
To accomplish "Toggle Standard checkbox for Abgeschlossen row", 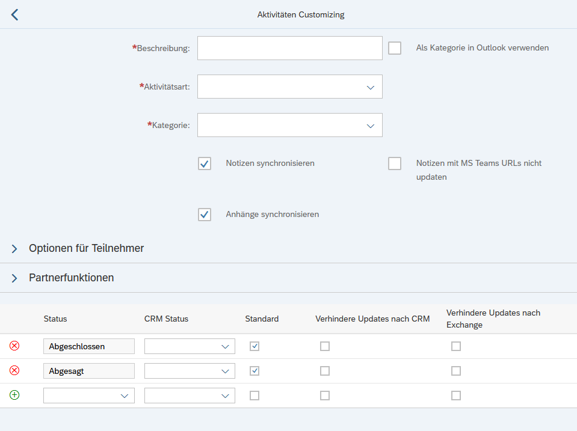I will tap(255, 346).
